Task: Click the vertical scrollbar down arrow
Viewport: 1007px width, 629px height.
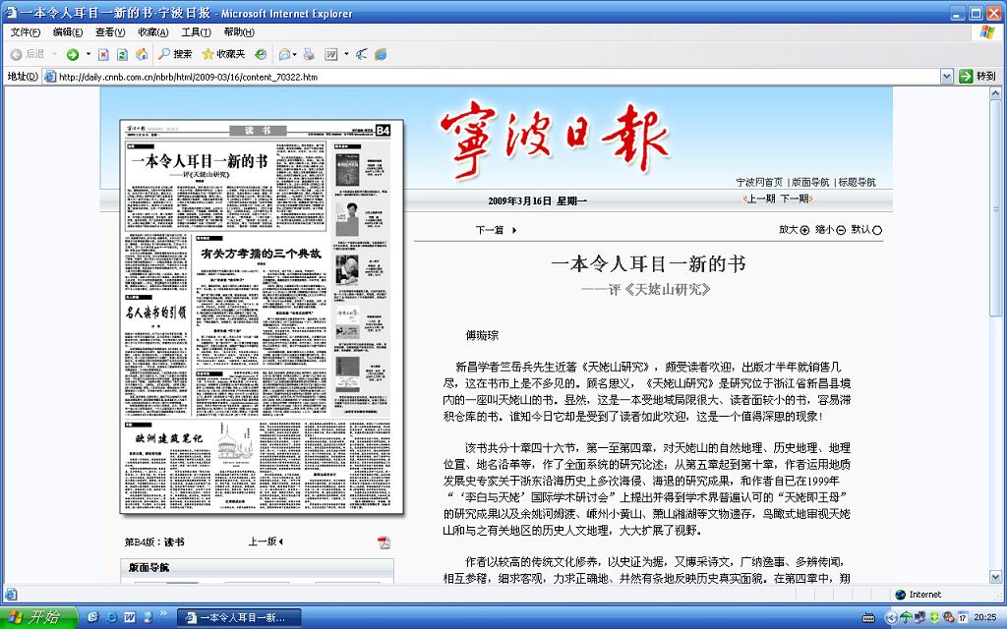Action: 995,576
